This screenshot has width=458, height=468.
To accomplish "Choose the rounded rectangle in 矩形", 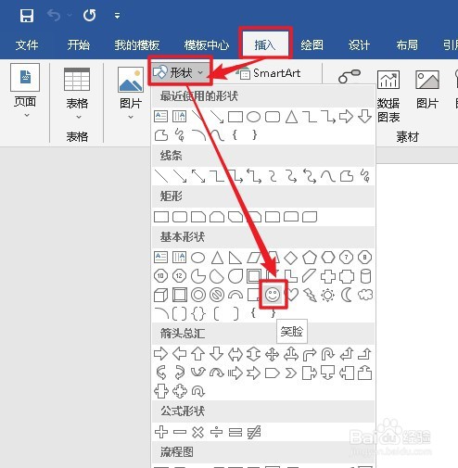I will [180, 217].
